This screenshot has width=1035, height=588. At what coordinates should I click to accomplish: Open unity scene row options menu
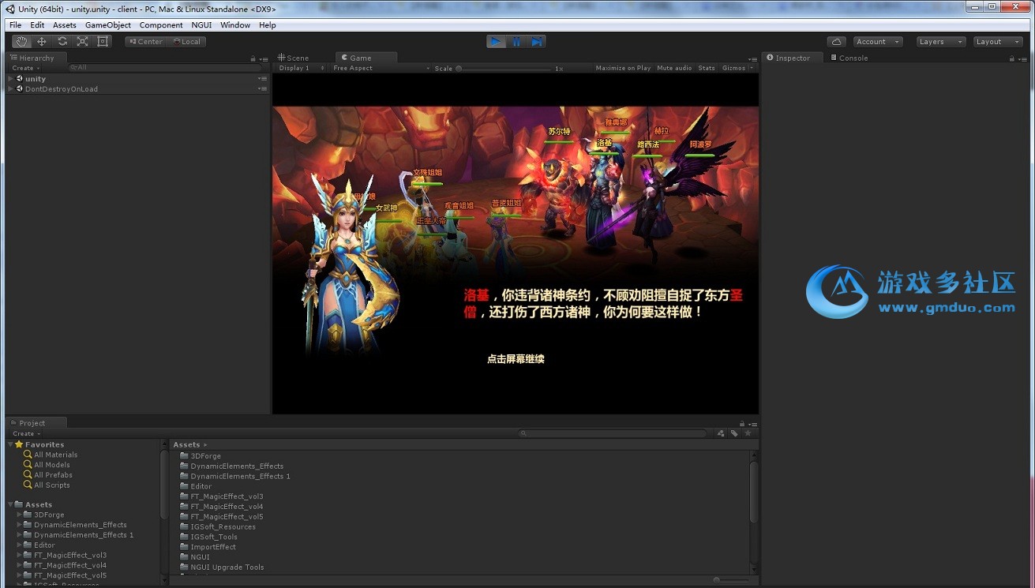pos(262,79)
